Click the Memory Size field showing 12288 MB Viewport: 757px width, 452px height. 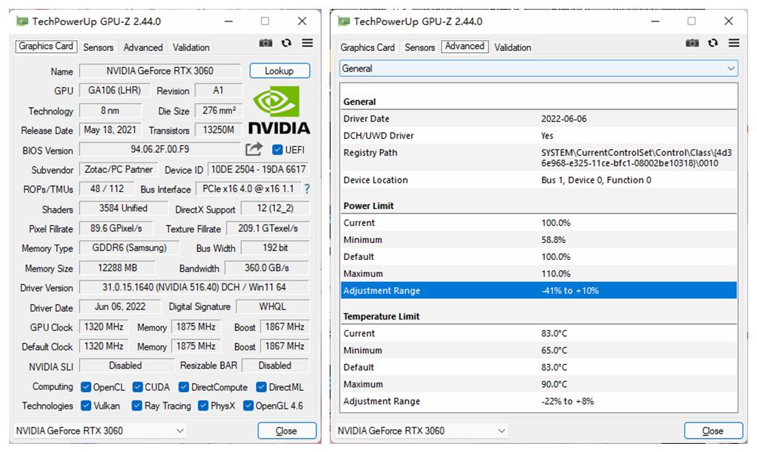coord(118,268)
